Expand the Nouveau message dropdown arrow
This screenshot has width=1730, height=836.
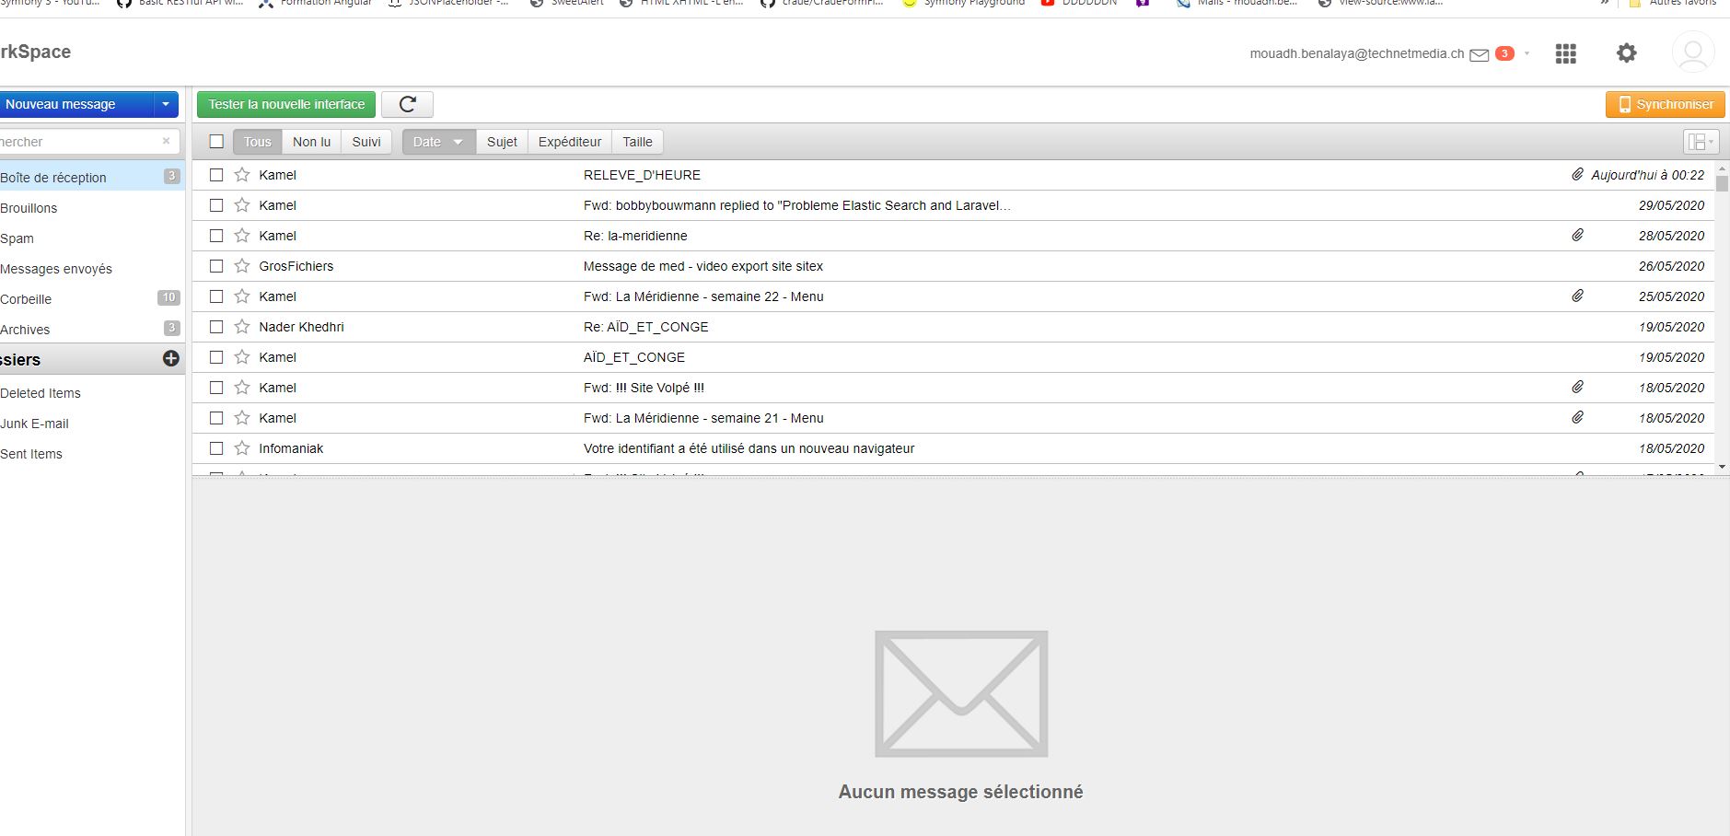166,105
